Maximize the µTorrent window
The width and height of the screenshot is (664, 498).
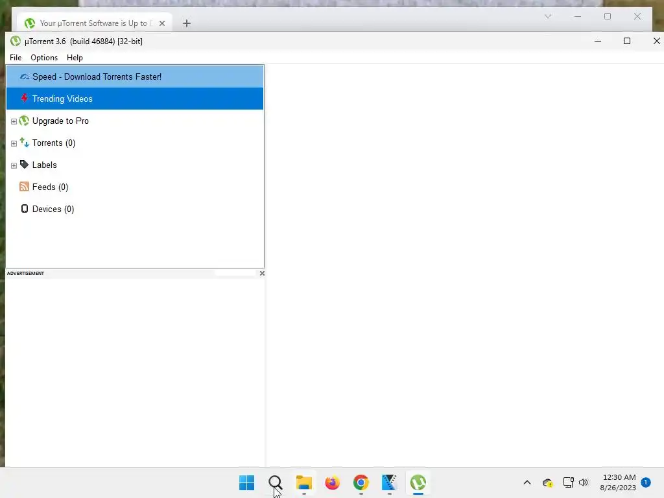point(627,41)
